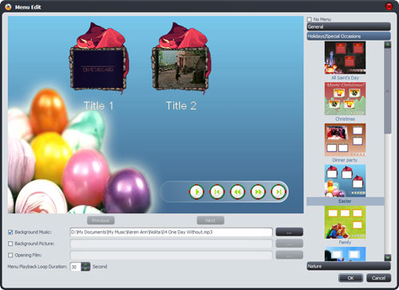Close the Menu Edit window

(x=389, y=6)
